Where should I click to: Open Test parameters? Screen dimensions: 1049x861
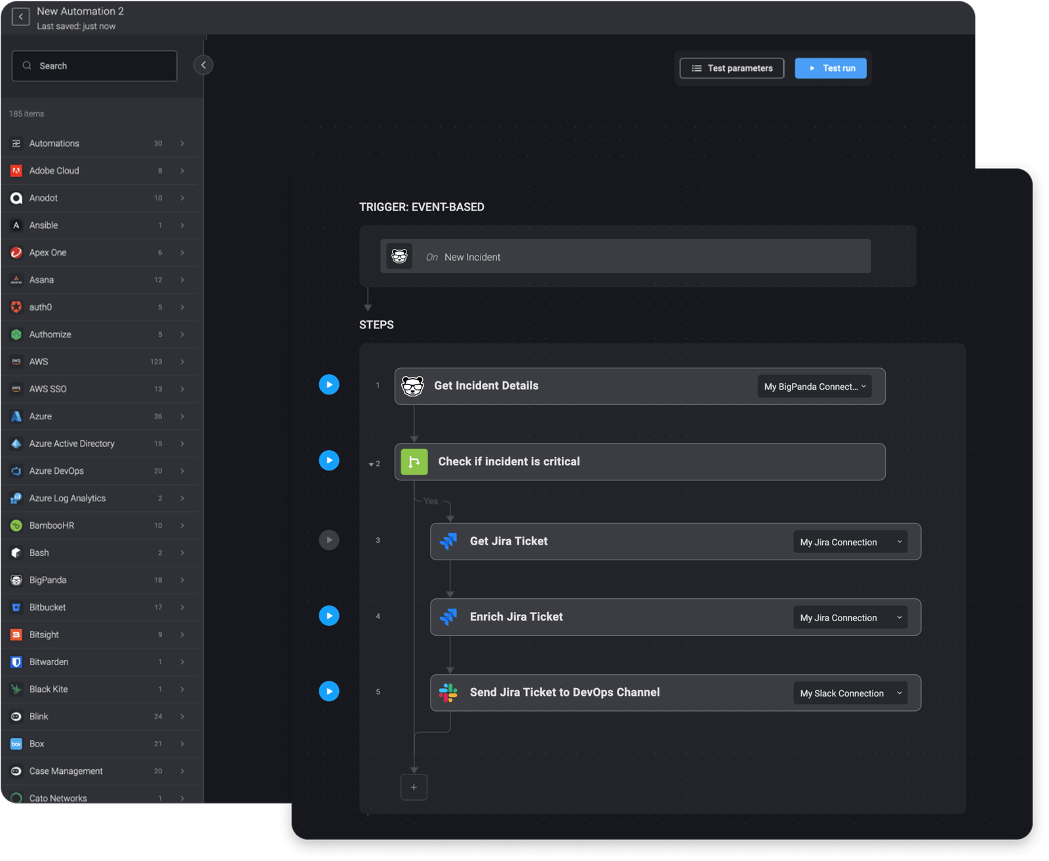point(731,67)
